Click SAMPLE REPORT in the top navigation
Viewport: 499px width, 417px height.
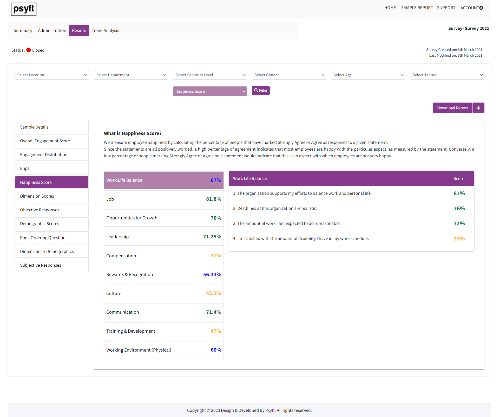417,8
